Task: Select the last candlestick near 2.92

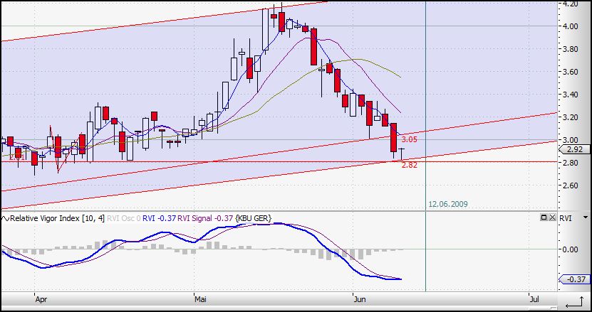Action: (x=403, y=153)
